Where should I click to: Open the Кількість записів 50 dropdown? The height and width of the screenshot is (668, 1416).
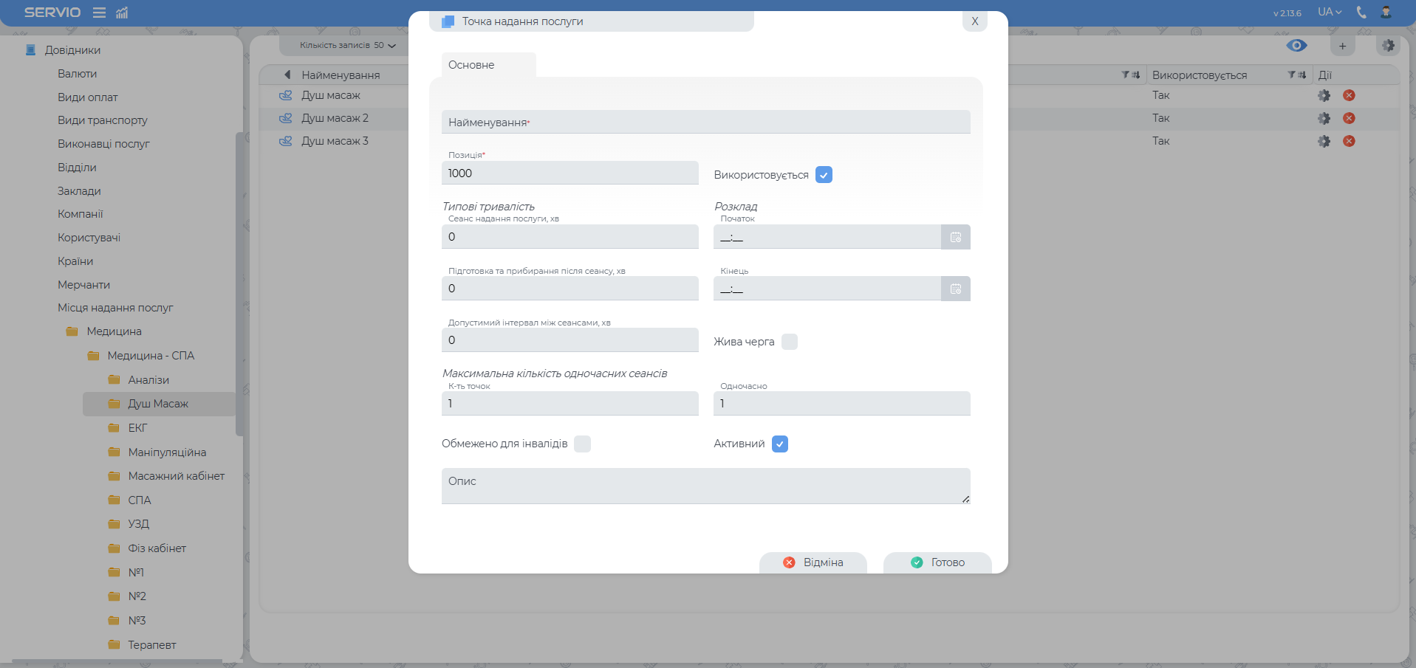[347, 46]
